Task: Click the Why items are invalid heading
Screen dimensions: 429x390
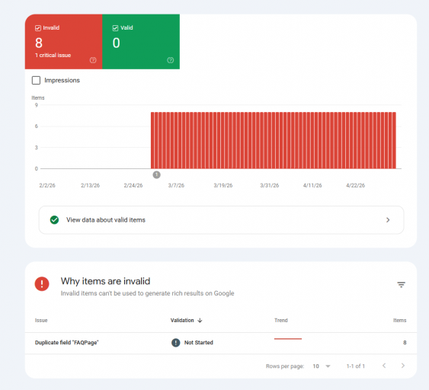Action: [106, 281]
